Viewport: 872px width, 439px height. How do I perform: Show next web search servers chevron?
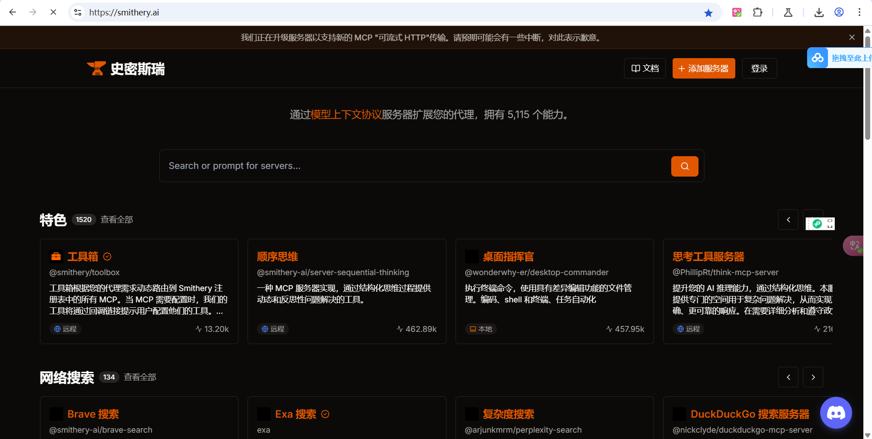[x=813, y=377]
